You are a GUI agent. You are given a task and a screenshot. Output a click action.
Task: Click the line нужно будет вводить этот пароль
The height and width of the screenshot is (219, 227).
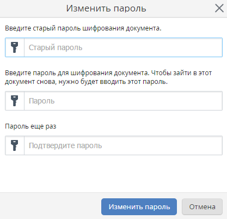click(x=113, y=82)
